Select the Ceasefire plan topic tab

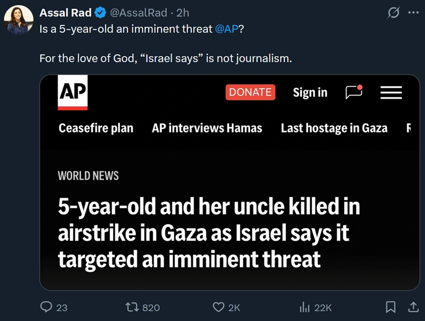pos(96,128)
